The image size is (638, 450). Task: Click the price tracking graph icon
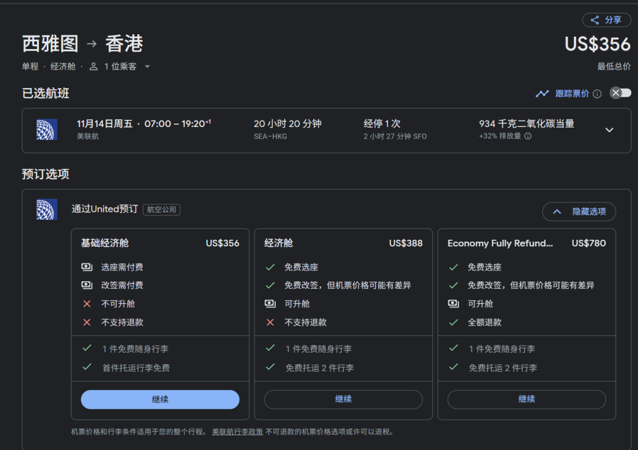tap(542, 93)
